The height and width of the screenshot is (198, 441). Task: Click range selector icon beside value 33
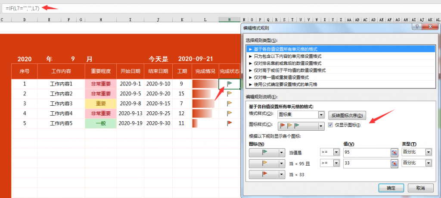[394, 163]
